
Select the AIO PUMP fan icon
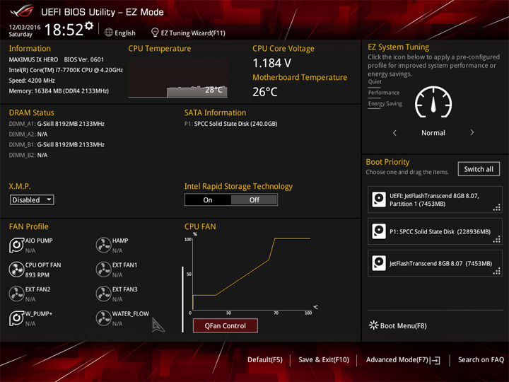click(16, 245)
